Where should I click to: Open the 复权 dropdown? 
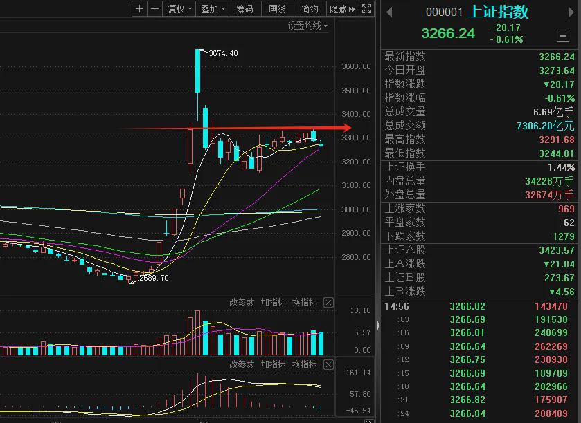(179, 9)
